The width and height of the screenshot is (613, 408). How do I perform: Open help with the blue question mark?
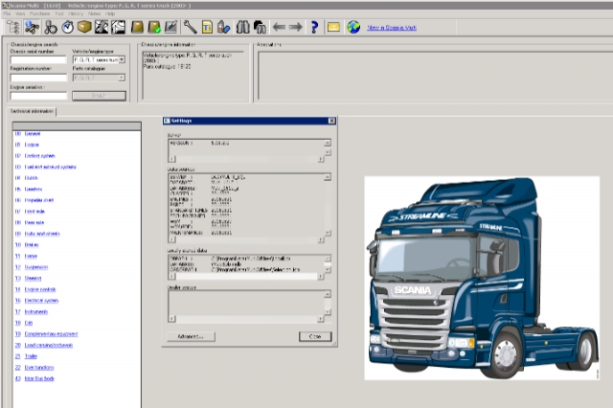click(x=314, y=28)
